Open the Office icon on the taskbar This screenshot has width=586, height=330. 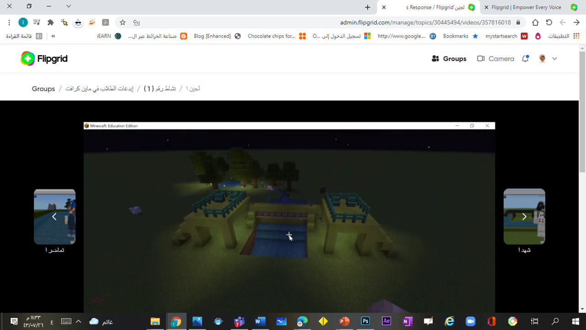point(491,321)
